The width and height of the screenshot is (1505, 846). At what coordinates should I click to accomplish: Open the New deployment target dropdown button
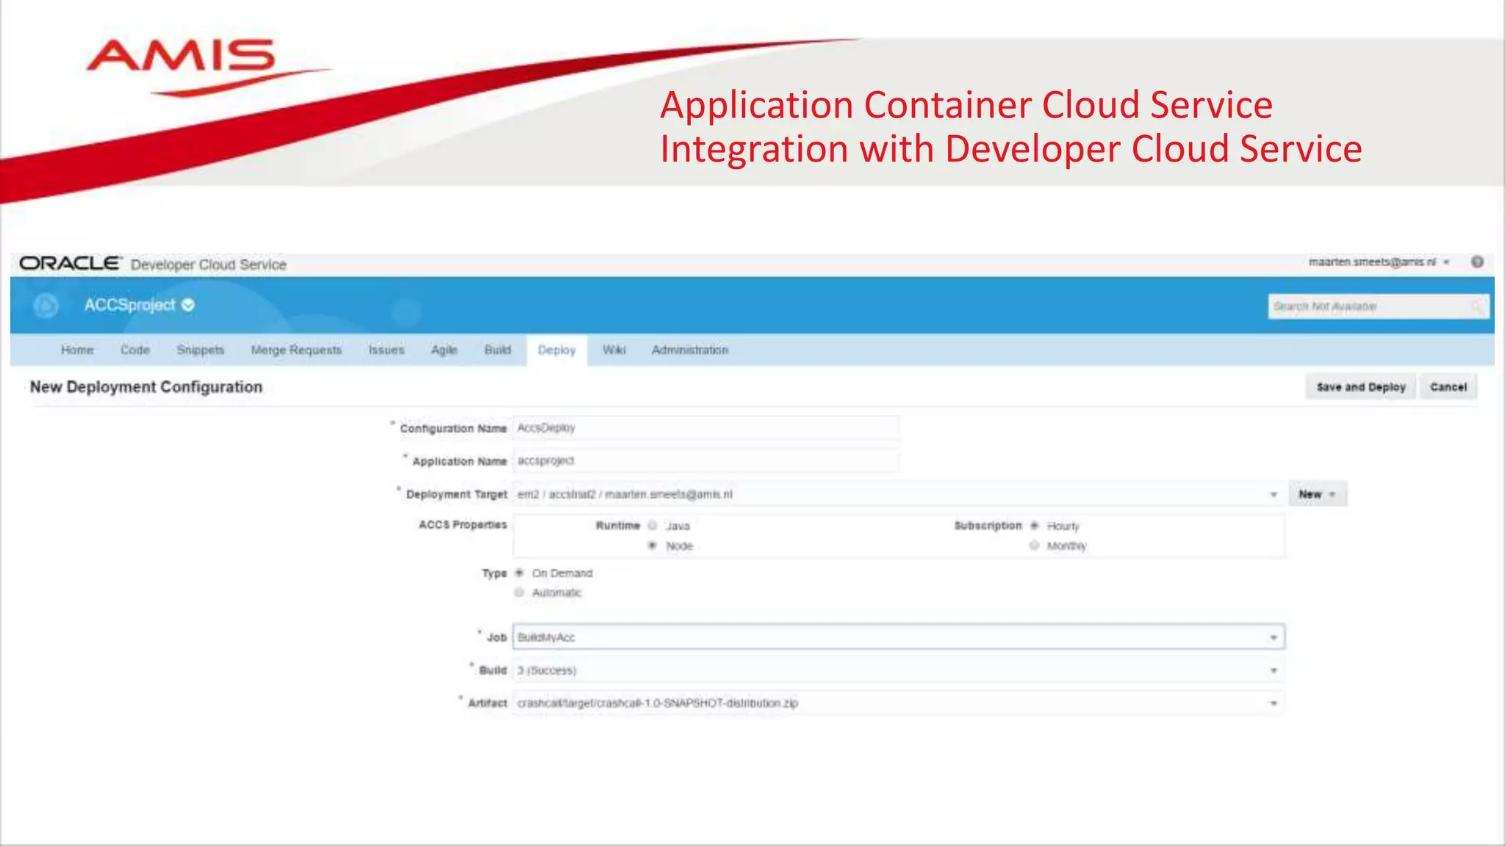coord(1318,494)
